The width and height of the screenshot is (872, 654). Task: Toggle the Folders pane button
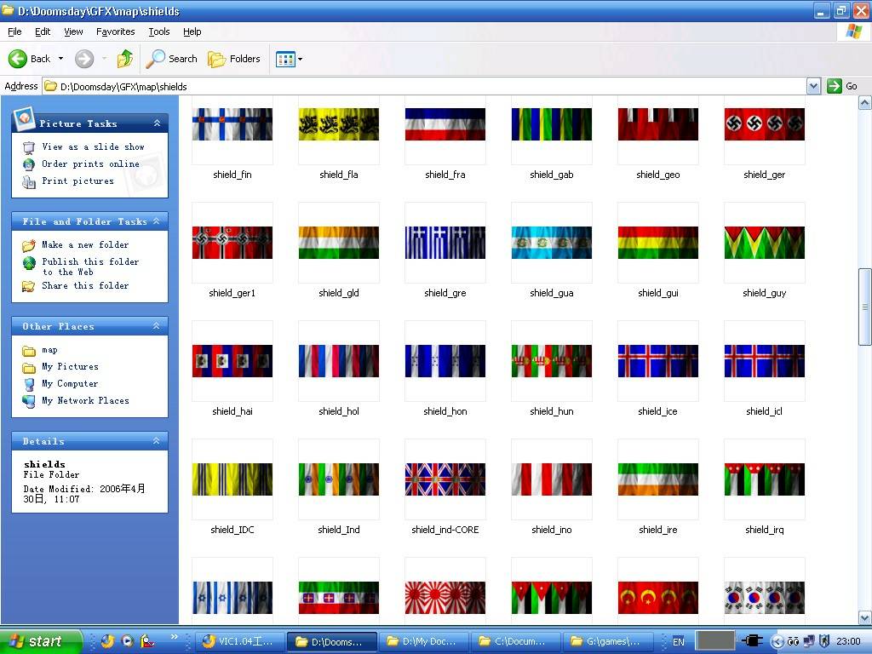234,59
